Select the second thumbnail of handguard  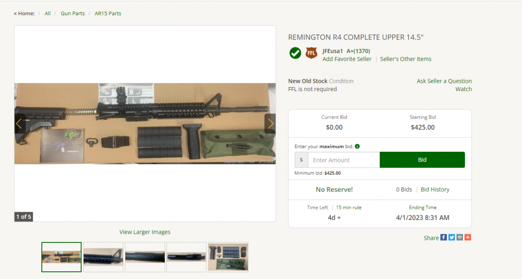(x=103, y=257)
